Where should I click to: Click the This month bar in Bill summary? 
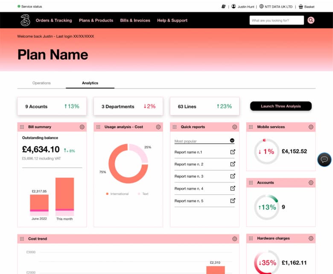click(65, 197)
